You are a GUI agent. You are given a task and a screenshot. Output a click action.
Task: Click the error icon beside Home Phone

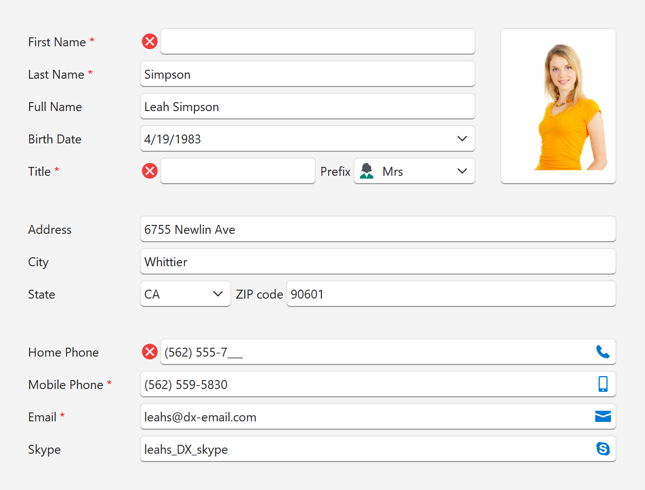(x=150, y=352)
